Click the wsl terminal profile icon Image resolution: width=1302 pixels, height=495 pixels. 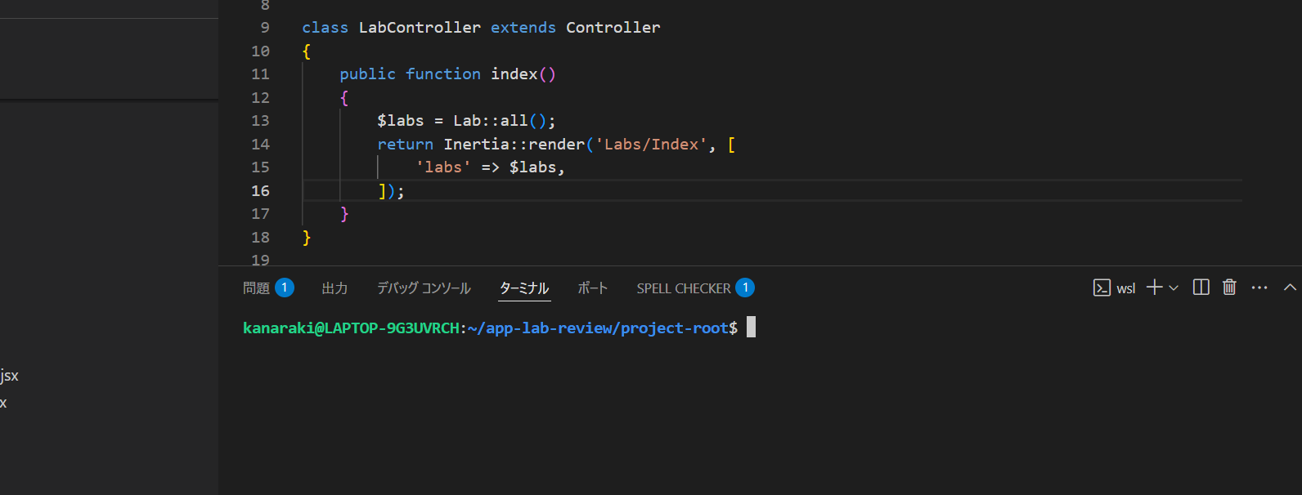coord(1102,288)
